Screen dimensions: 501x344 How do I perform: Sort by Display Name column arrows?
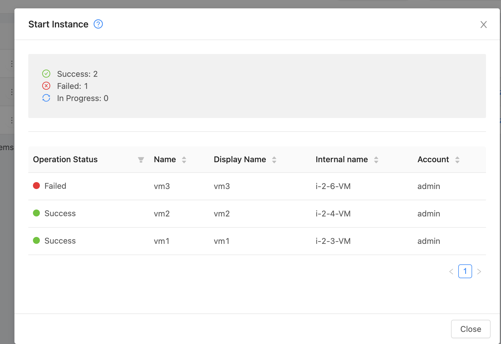click(274, 160)
